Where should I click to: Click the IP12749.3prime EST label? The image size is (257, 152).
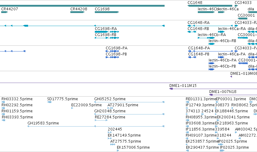(200, 105)
